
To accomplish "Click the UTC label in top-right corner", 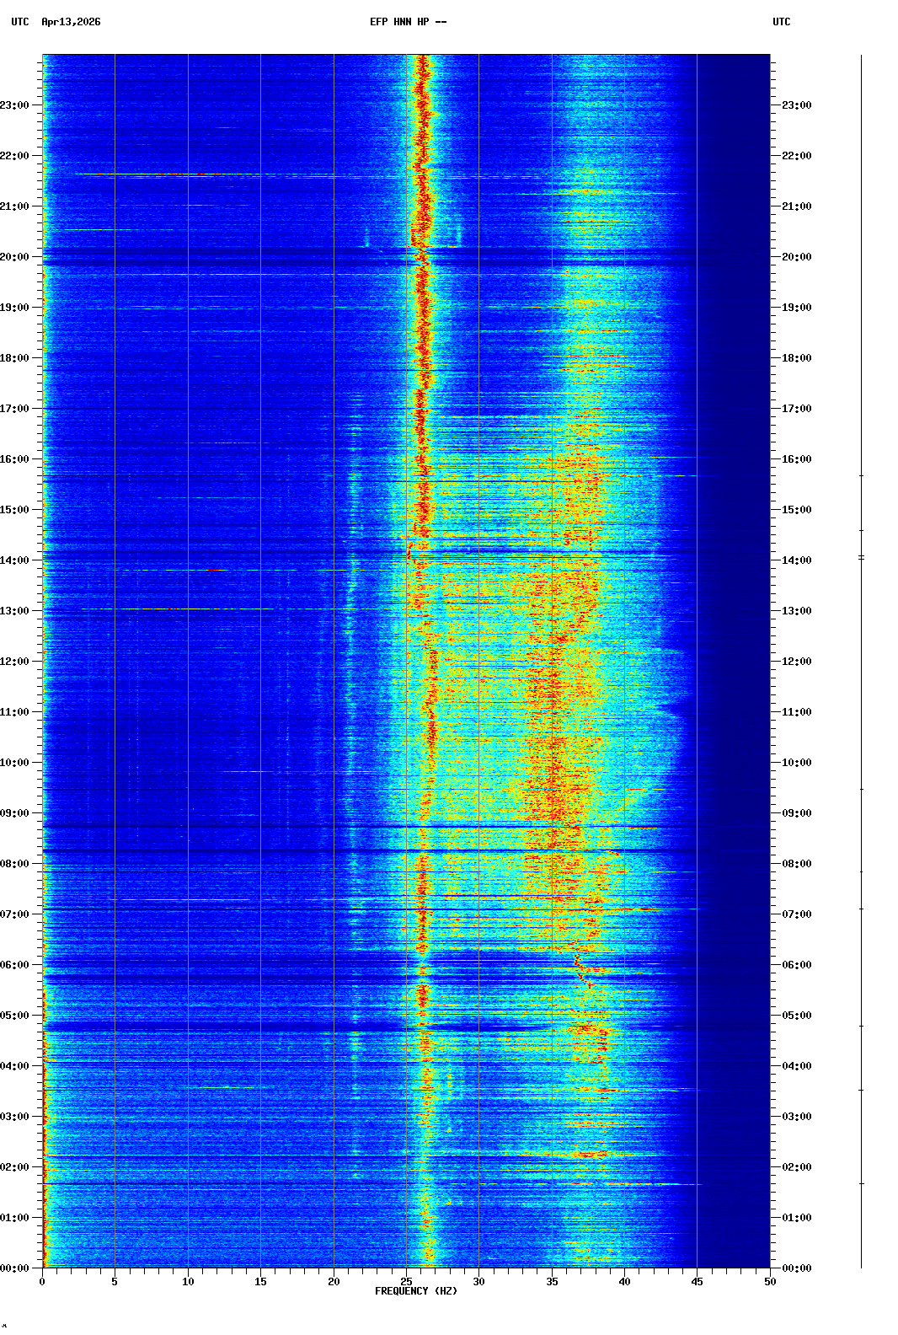I will 781,22.
